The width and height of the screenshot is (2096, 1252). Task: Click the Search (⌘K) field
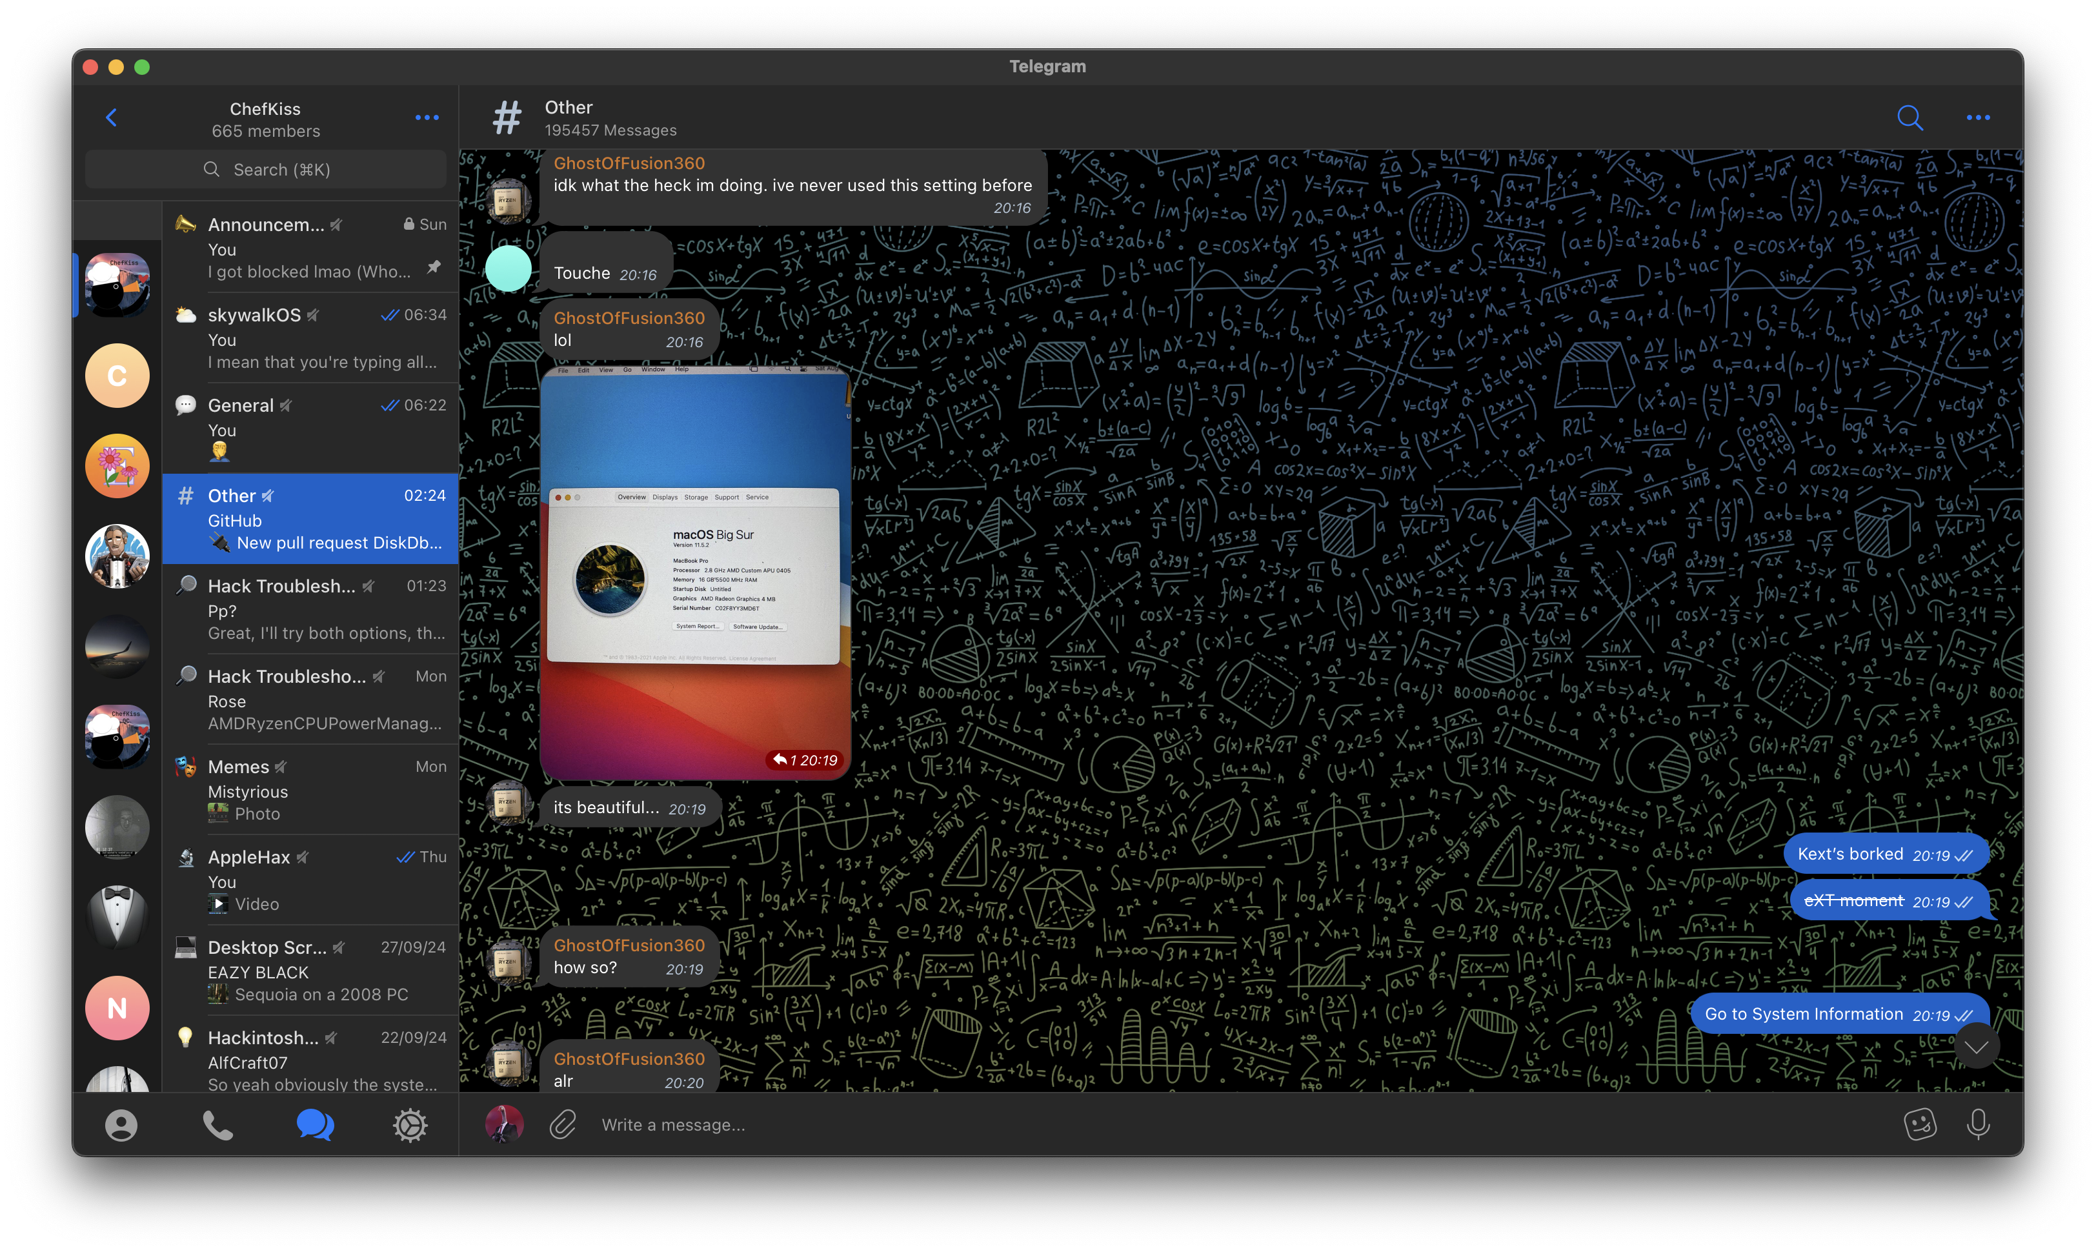point(266,170)
